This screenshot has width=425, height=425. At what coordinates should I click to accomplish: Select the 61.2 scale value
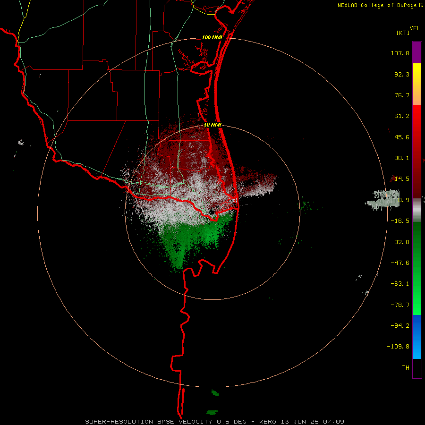(x=402, y=116)
